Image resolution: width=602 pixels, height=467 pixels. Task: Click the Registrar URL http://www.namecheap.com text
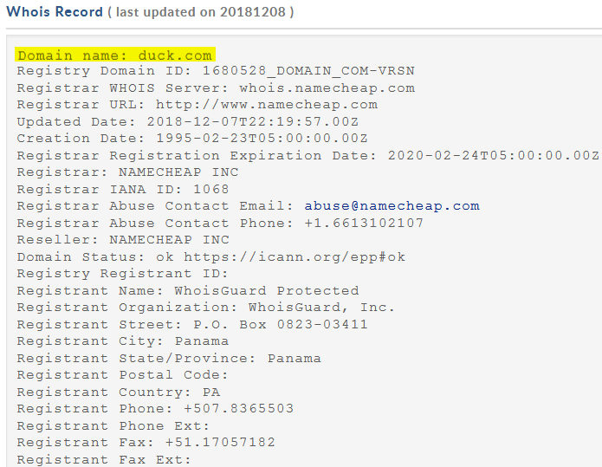[197, 105]
